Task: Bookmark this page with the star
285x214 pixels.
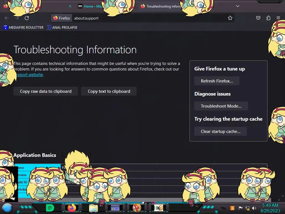Action: click(x=230, y=18)
